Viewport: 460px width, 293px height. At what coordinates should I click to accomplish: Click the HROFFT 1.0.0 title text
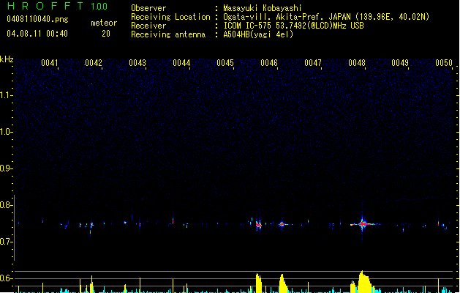[57, 6]
